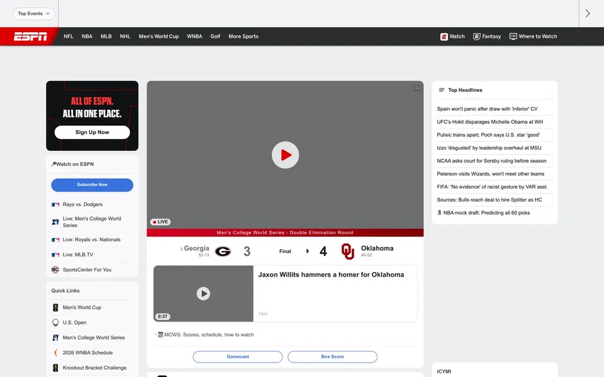The image size is (604, 377).
Task: Open the WNBA menu
Action: pyautogui.click(x=194, y=36)
